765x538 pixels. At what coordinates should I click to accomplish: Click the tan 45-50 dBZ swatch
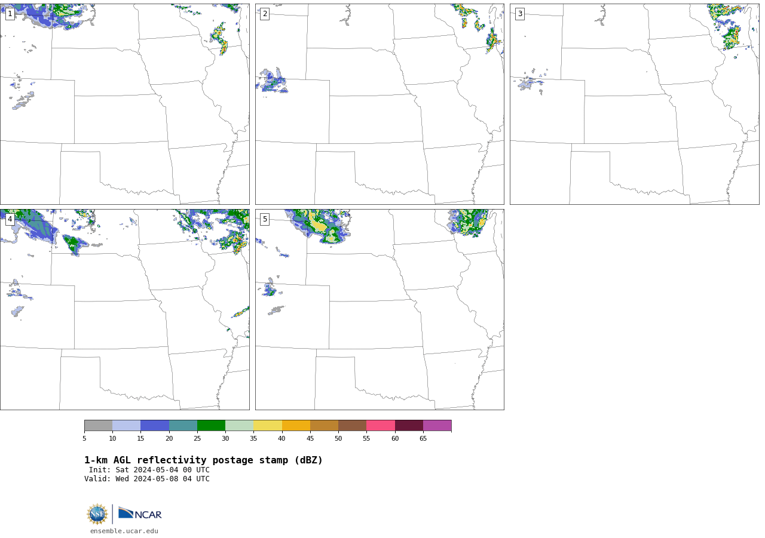coord(324,426)
